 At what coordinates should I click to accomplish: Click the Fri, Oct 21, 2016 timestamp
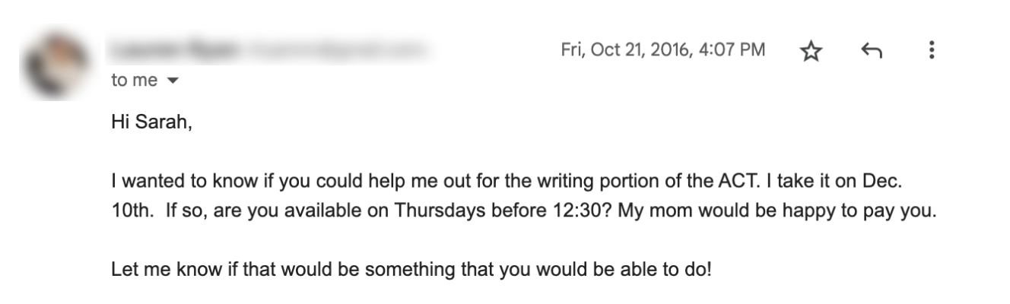663,51
